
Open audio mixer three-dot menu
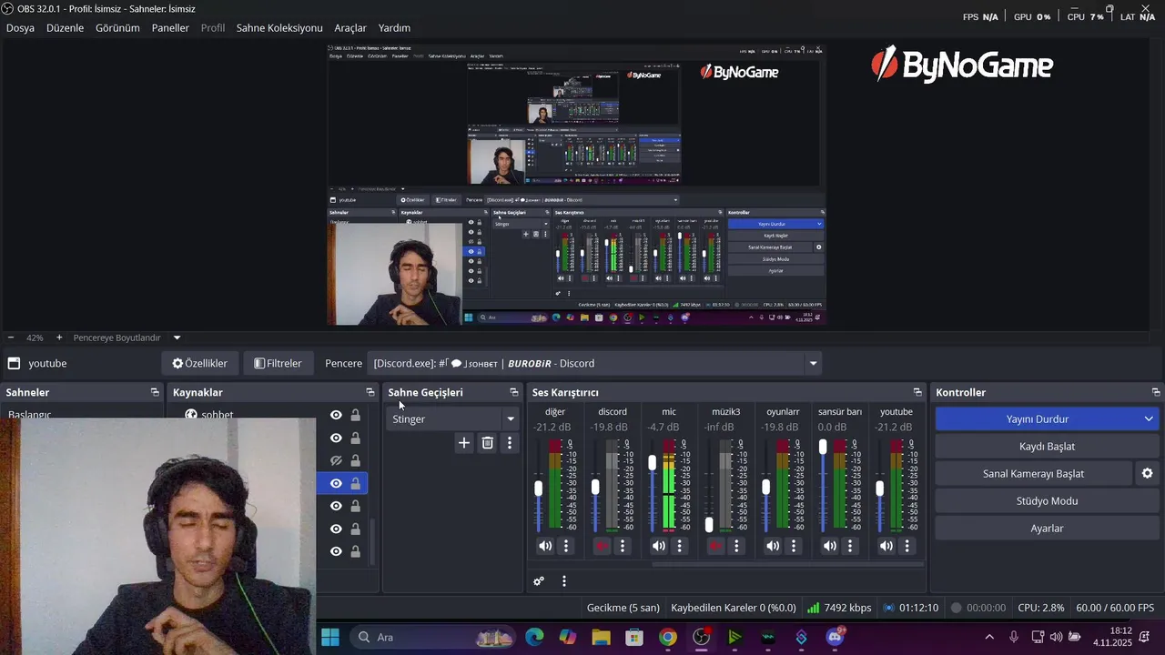tap(564, 581)
